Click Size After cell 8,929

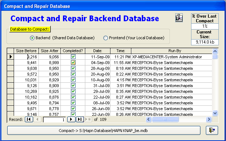point(50,80)
